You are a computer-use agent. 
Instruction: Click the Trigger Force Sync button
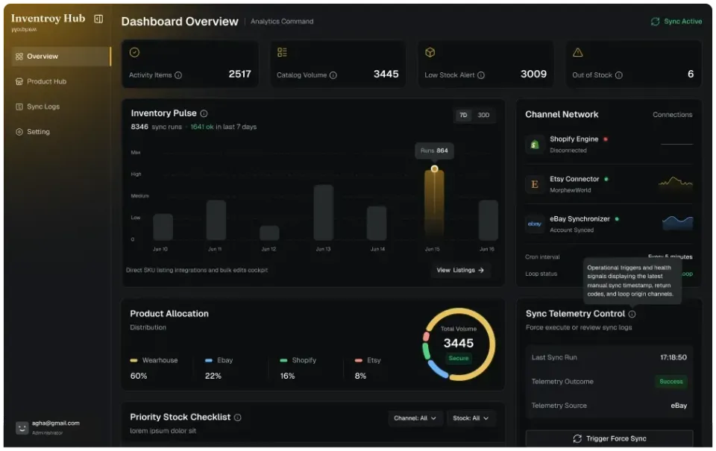609,438
